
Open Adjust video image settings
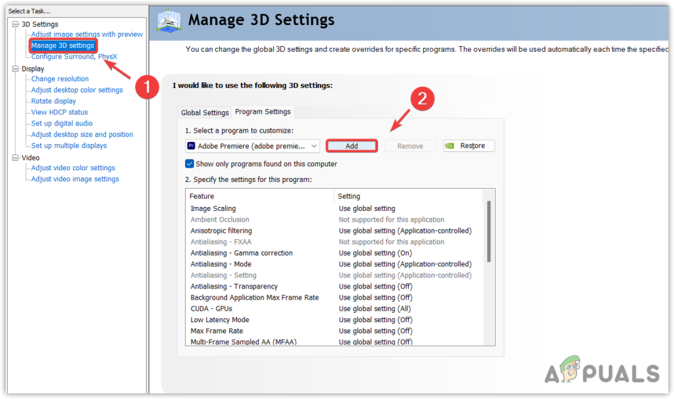[75, 179]
